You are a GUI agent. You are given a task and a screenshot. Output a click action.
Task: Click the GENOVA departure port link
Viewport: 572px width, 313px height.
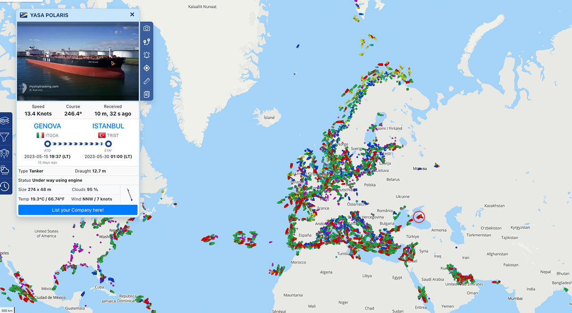pos(47,126)
